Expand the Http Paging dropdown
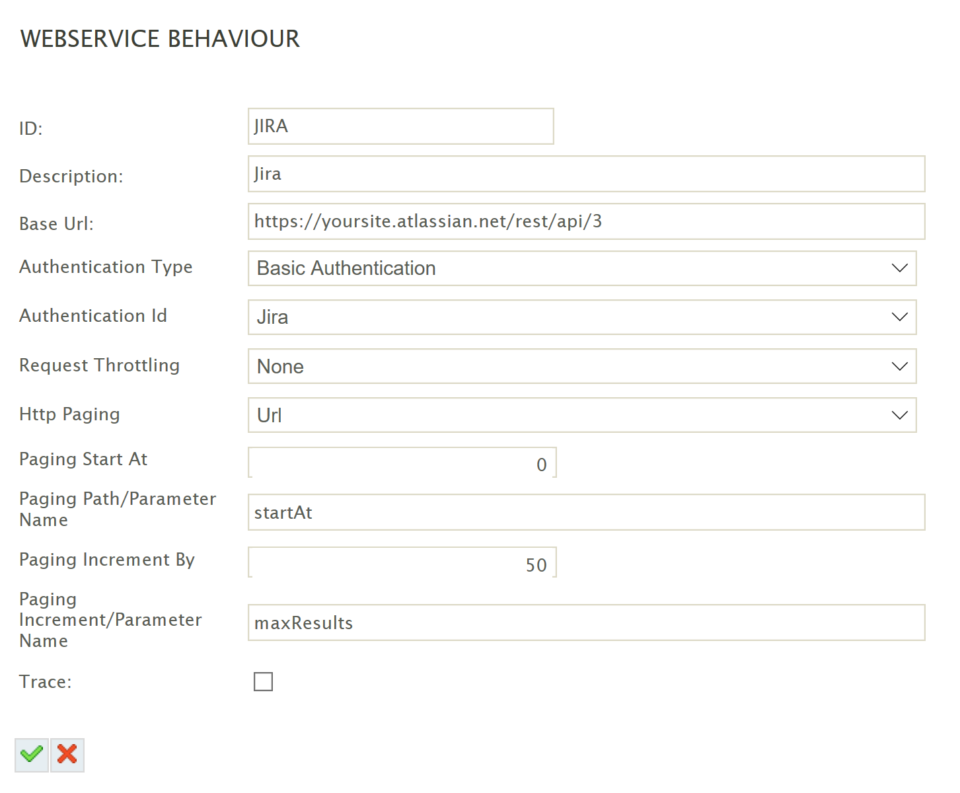 [x=581, y=415]
